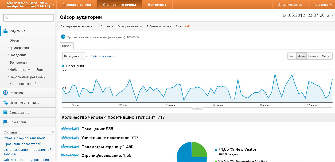Viewport: 335px width, 162px height.
Task: Click the search magnifier icon
Action: 7,18
